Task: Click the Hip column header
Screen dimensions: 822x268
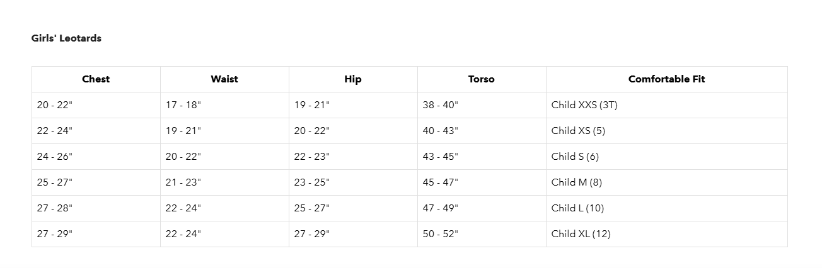Action: click(x=353, y=79)
